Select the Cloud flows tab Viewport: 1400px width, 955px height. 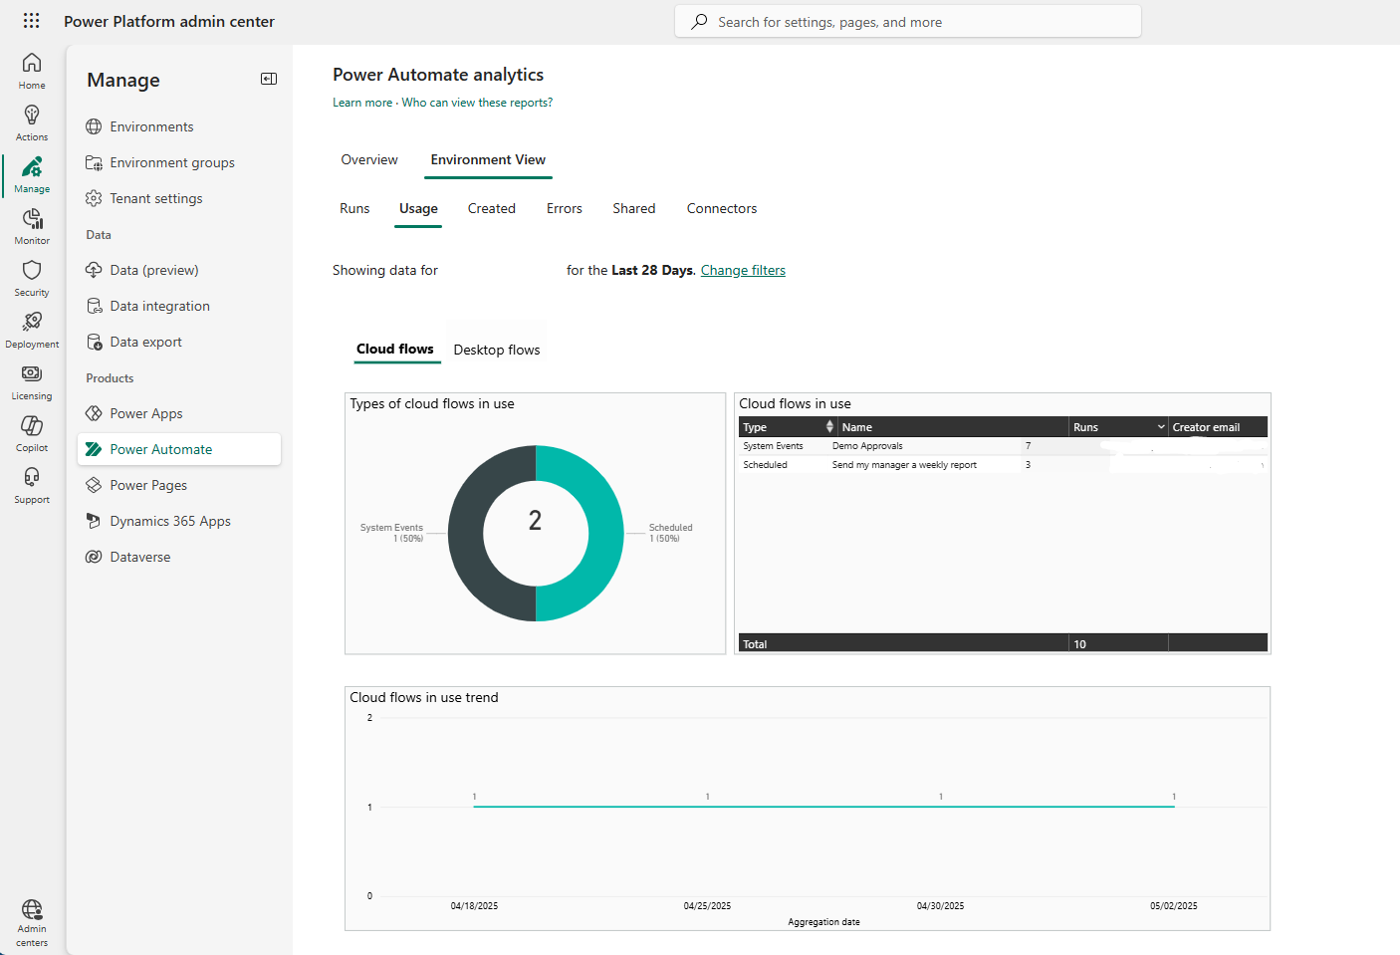pyautogui.click(x=395, y=349)
